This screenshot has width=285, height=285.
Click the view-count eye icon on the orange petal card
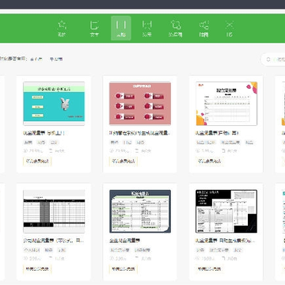pos(198,151)
